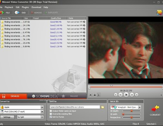Click the Good/3.68 Mb quality link

tap(56, 25)
